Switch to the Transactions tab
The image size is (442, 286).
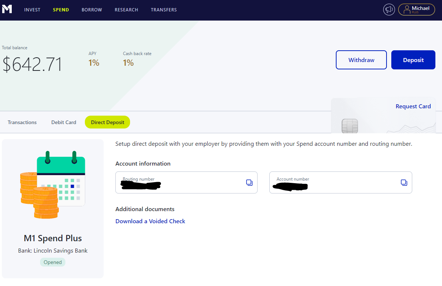(x=22, y=122)
